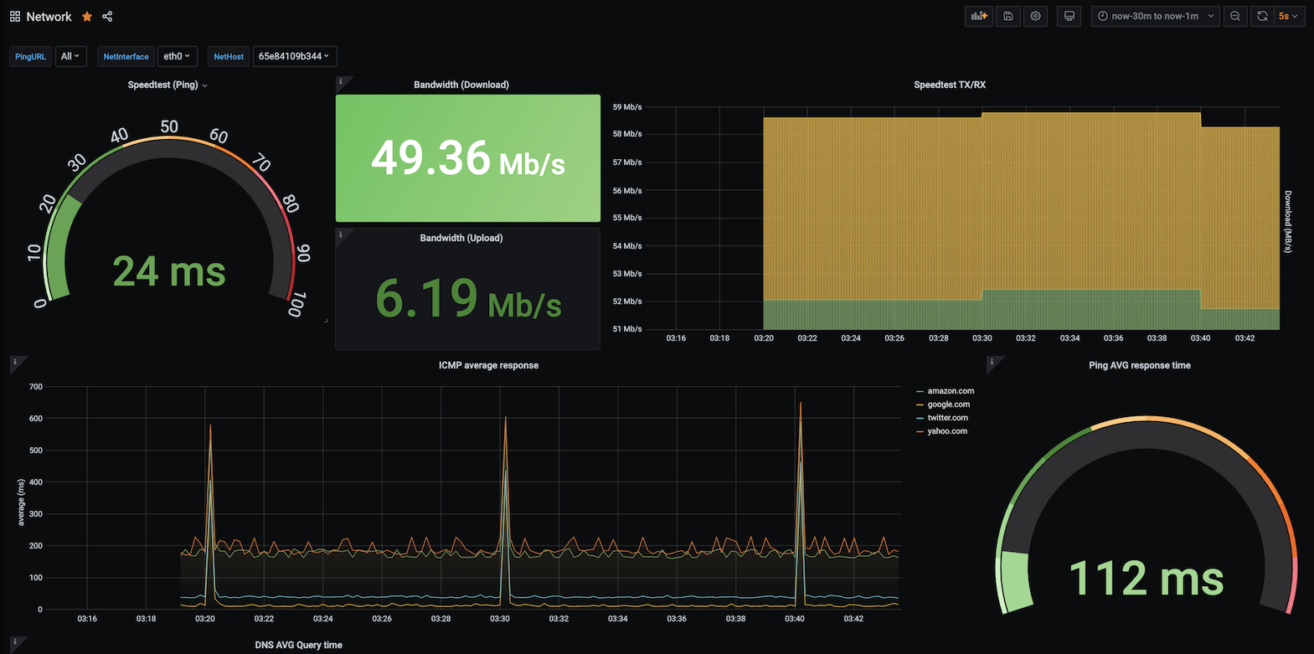Show info for Bandwidth (Download) panel
Image resolution: width=1314 pixels, height=654 pixels.
click(x=341, y=82)
